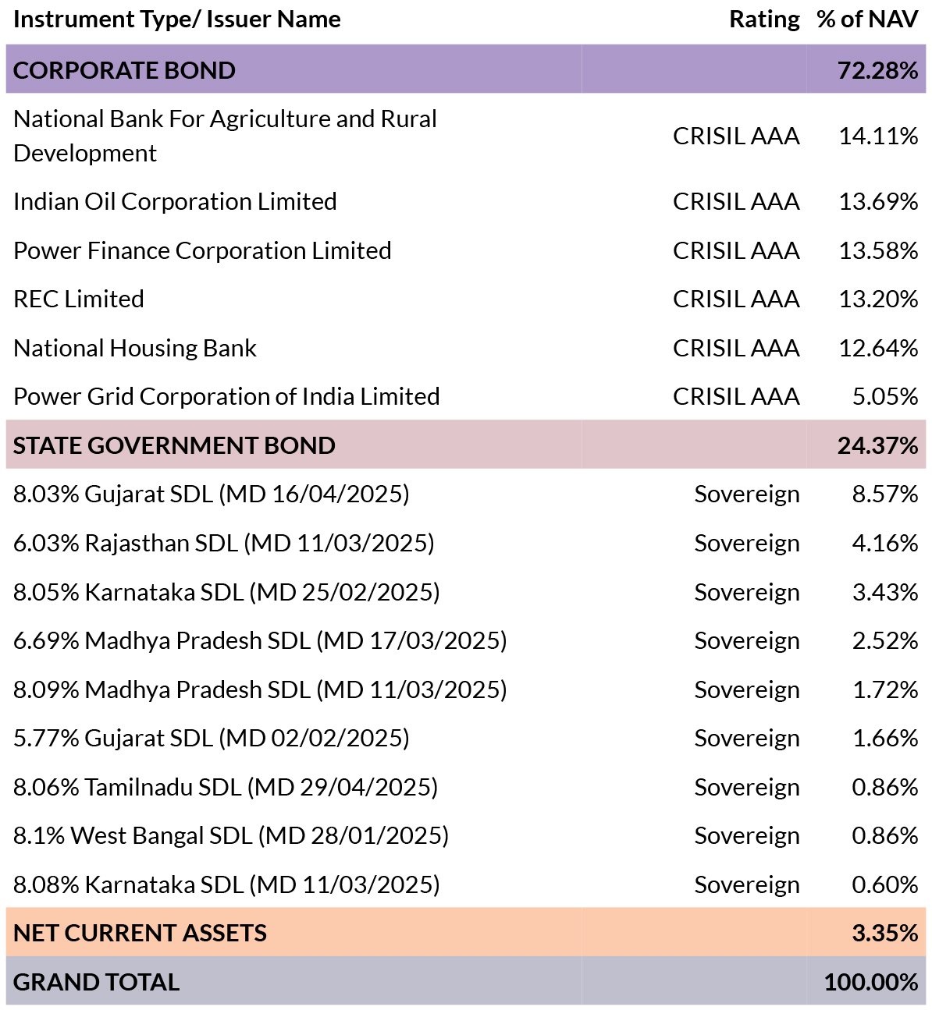The image size is (932, 1010).
Task: Click the Rating column header
Action: tap(764, 19)
